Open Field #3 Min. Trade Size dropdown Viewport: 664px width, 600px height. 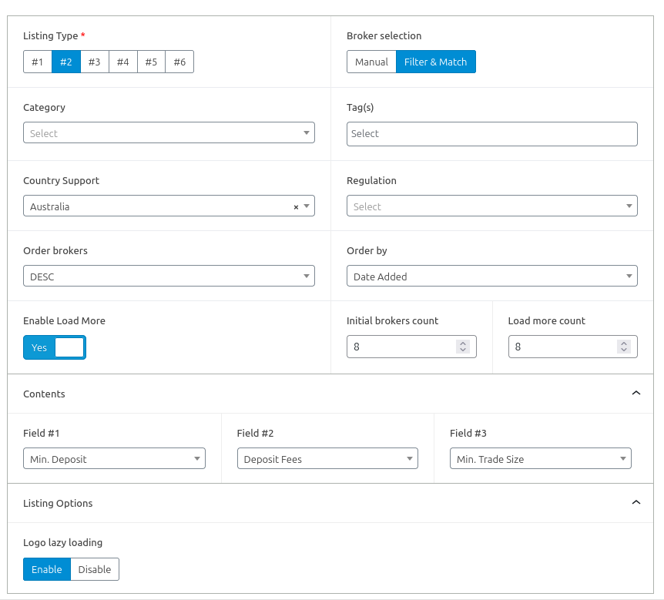540,459
